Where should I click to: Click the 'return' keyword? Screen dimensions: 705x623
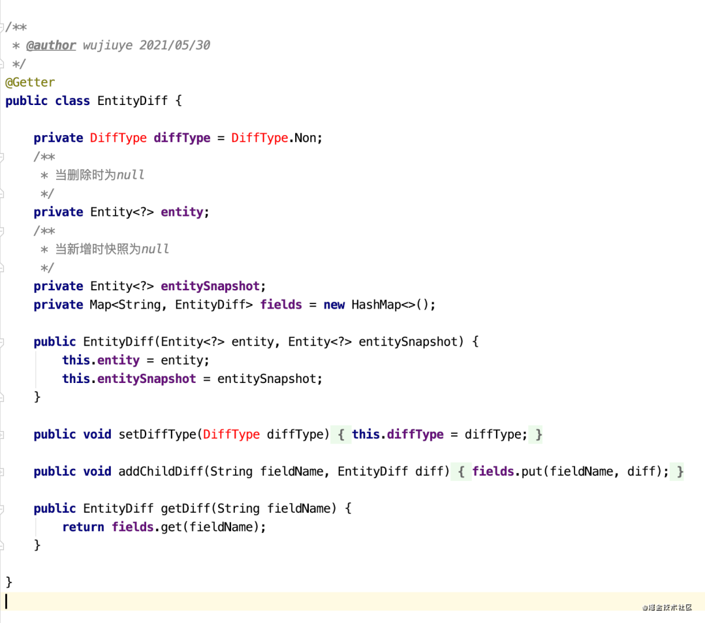tap(83, 527)
